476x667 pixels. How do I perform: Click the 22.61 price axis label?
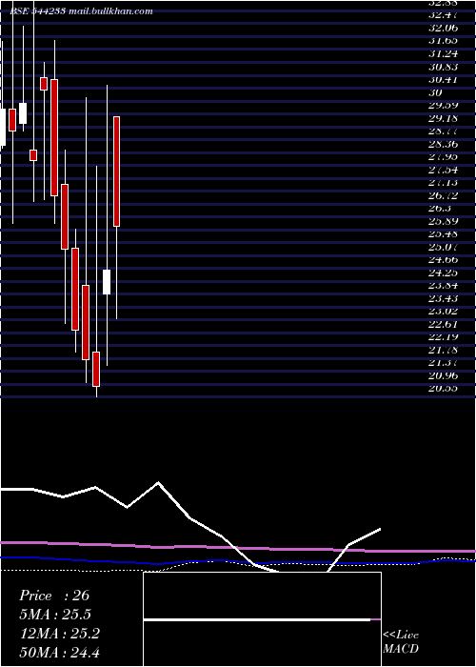tap(444, 324)
